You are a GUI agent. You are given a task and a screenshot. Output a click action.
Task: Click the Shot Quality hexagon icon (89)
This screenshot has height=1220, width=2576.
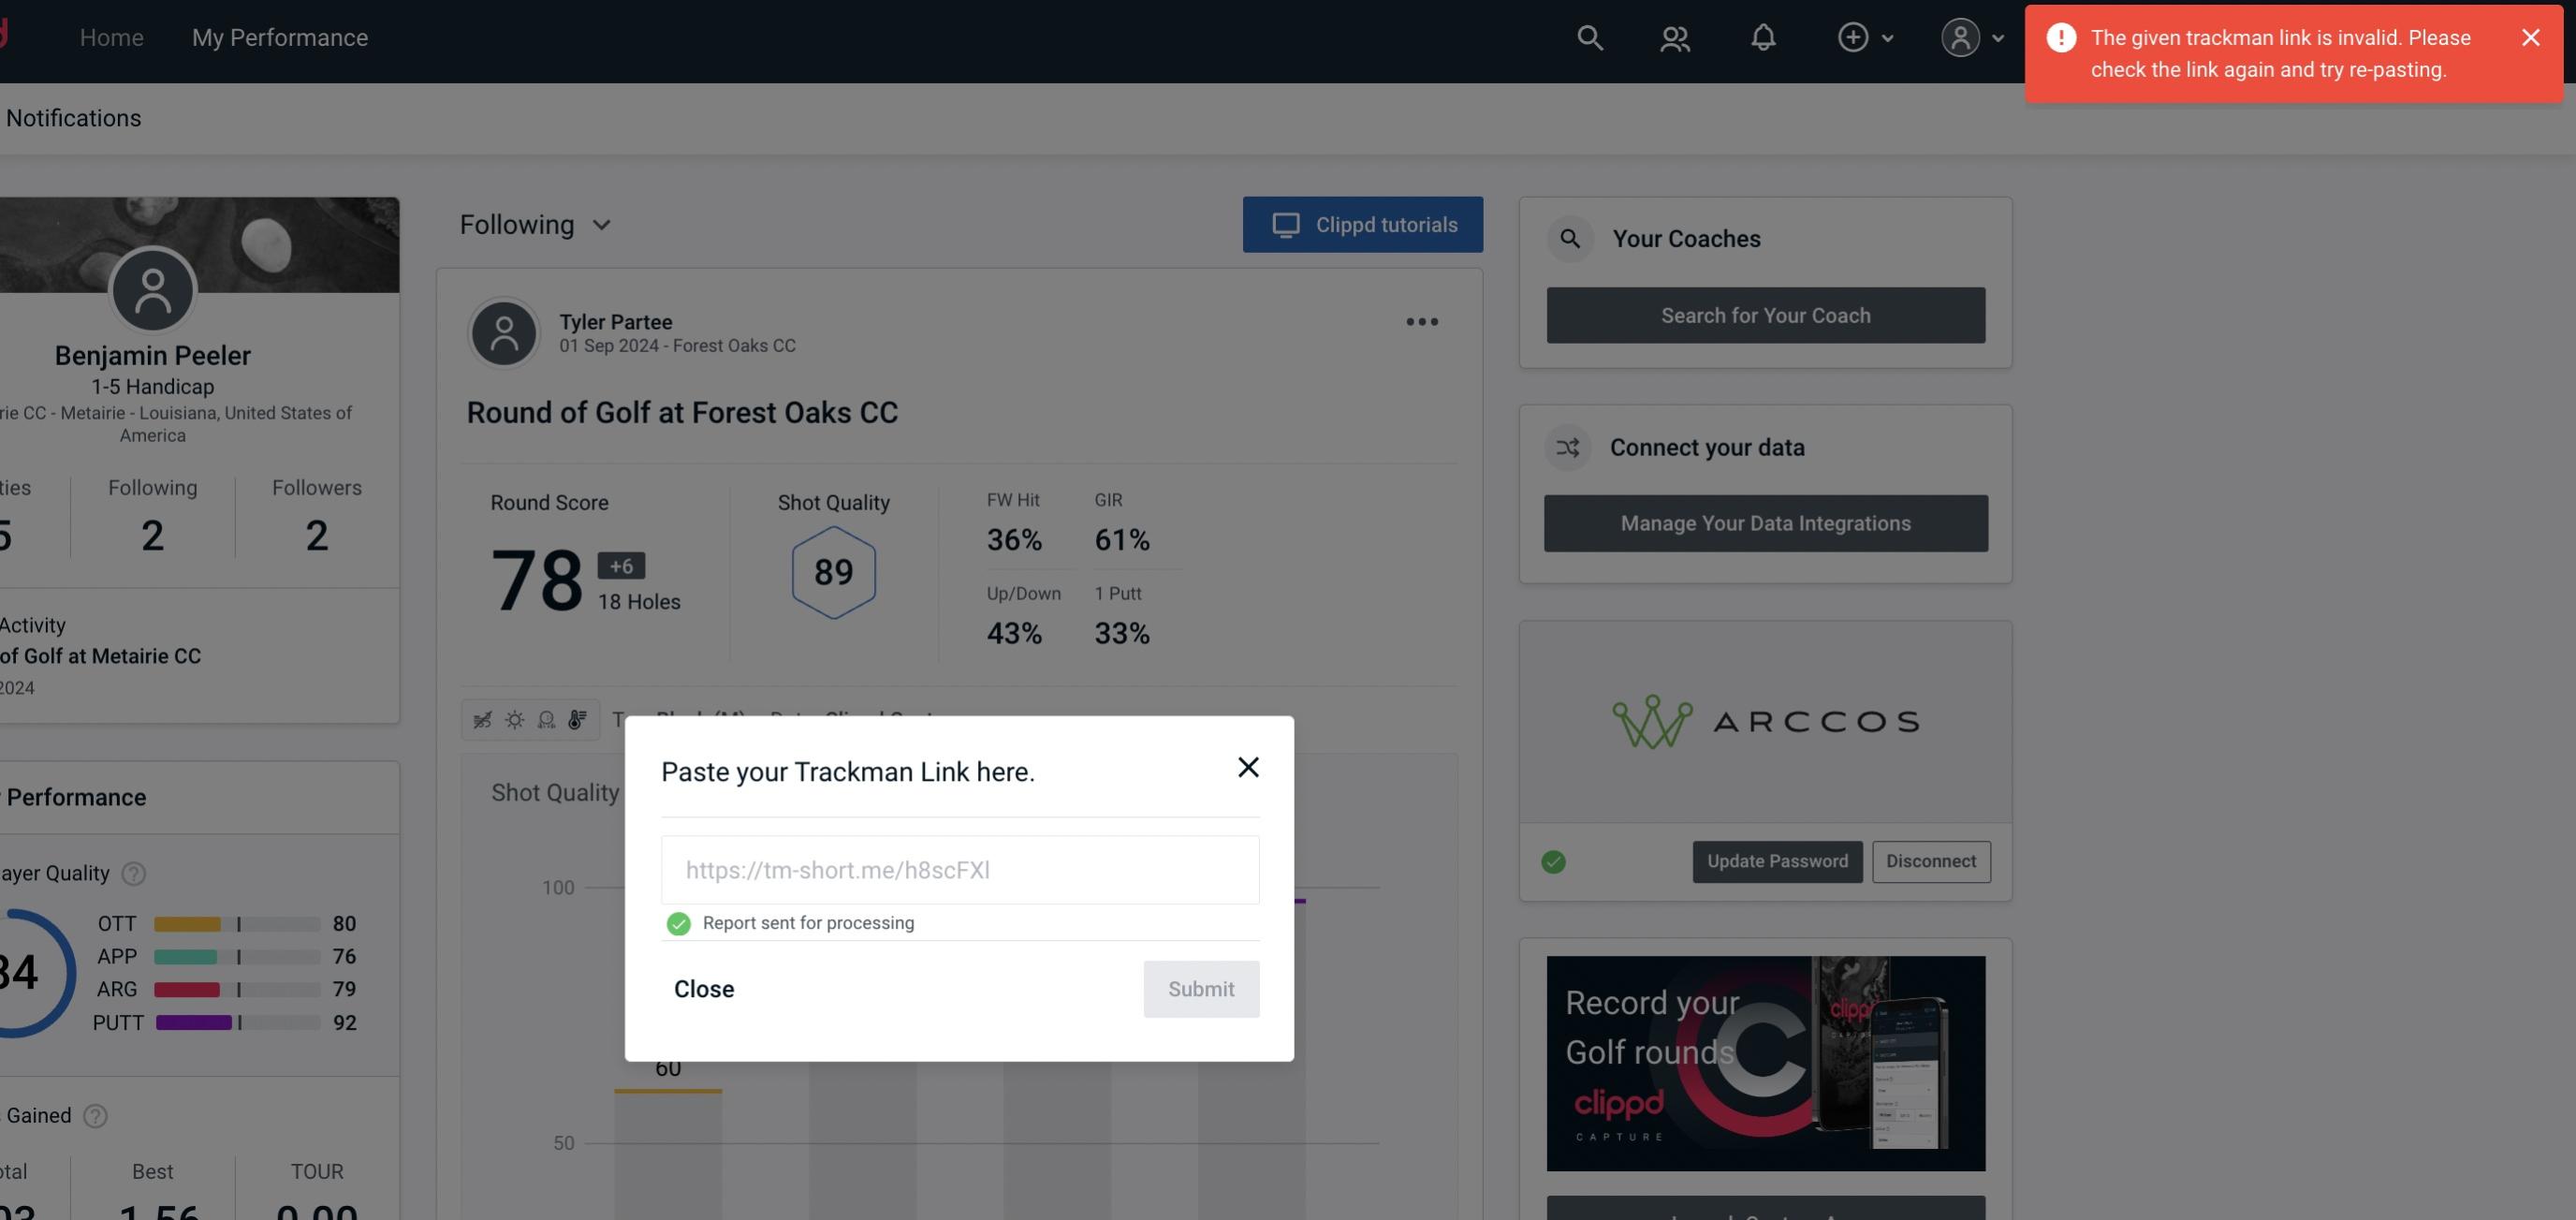click(x=833, y=570)
